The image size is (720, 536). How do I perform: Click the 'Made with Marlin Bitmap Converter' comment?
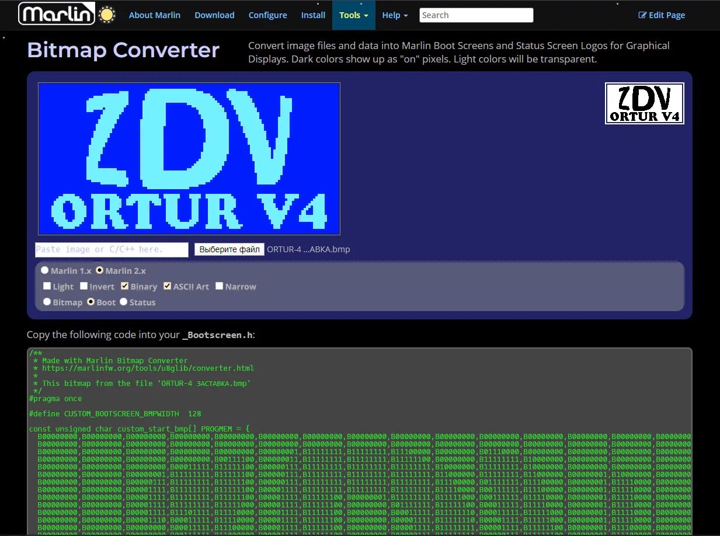click(x=115, y=361)
